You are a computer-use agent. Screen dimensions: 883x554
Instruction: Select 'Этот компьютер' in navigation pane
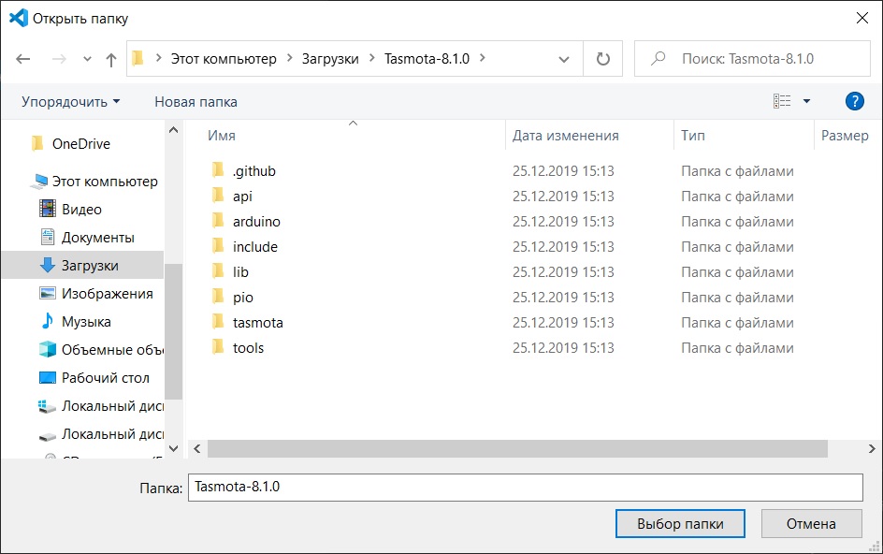pyautogui.click(x=105, y=182)
